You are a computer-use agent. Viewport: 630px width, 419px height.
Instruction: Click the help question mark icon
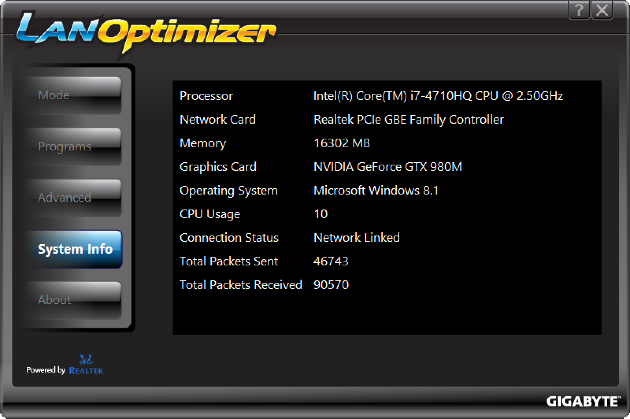(579, 10)
